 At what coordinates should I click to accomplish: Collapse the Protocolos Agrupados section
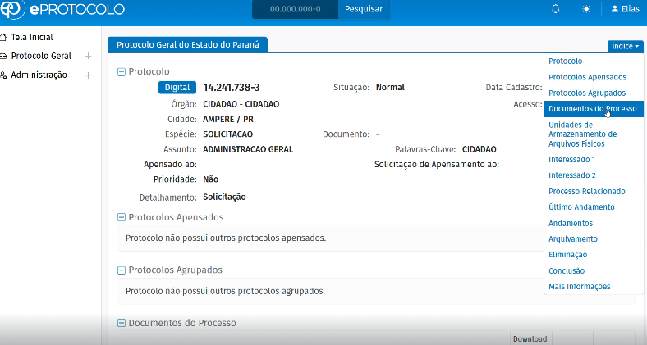[x=122, y=270]
